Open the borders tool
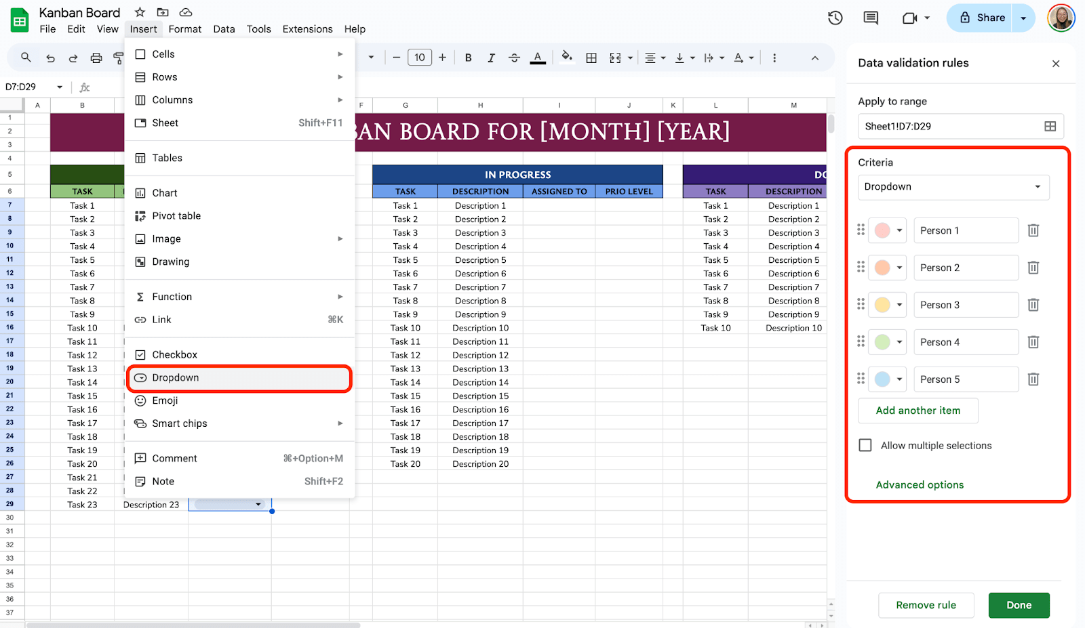 point(591,58)
